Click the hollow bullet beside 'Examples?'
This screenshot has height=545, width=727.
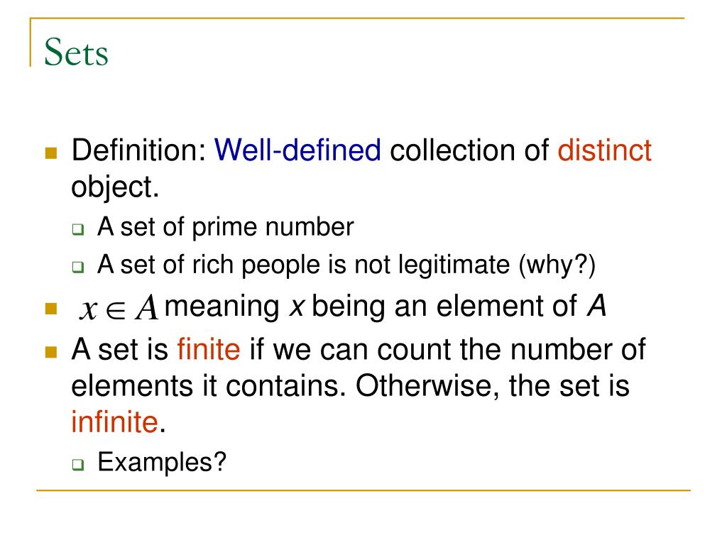point(78,464)
